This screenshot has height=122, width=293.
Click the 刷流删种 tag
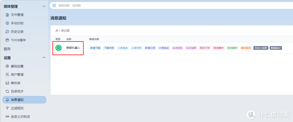pos(219,48)
